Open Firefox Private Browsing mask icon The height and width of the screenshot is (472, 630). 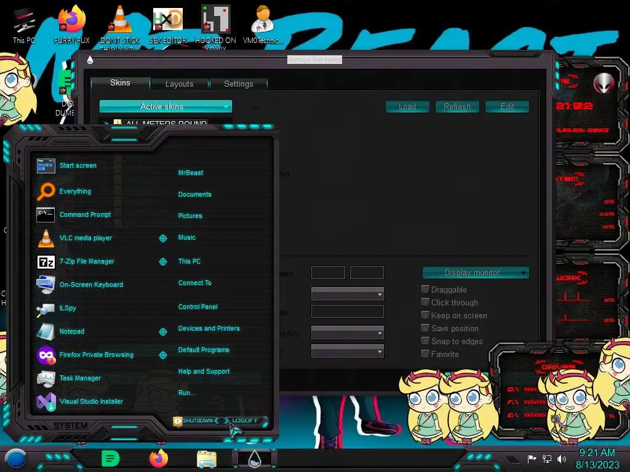click(x=46, y=355)
